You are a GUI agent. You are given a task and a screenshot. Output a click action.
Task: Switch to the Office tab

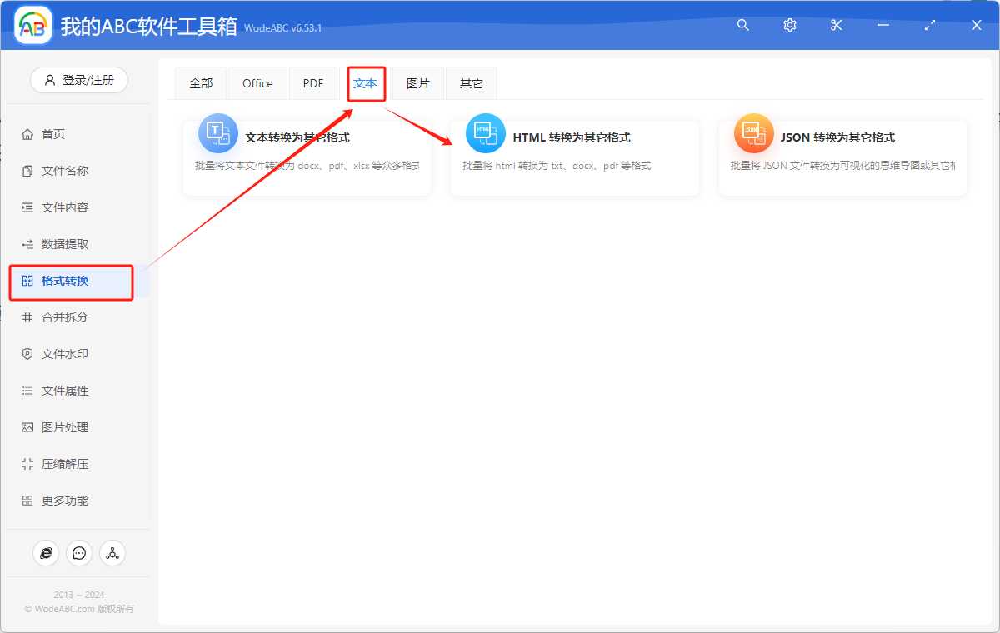(x=257, y=82)
